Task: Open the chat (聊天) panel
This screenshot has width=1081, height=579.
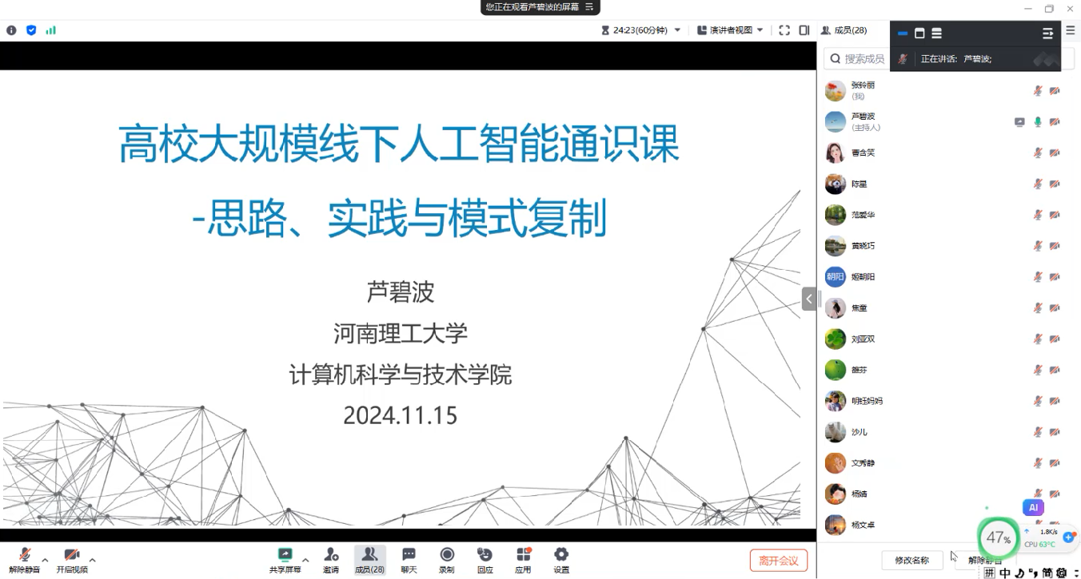Action: coord(409,559)
